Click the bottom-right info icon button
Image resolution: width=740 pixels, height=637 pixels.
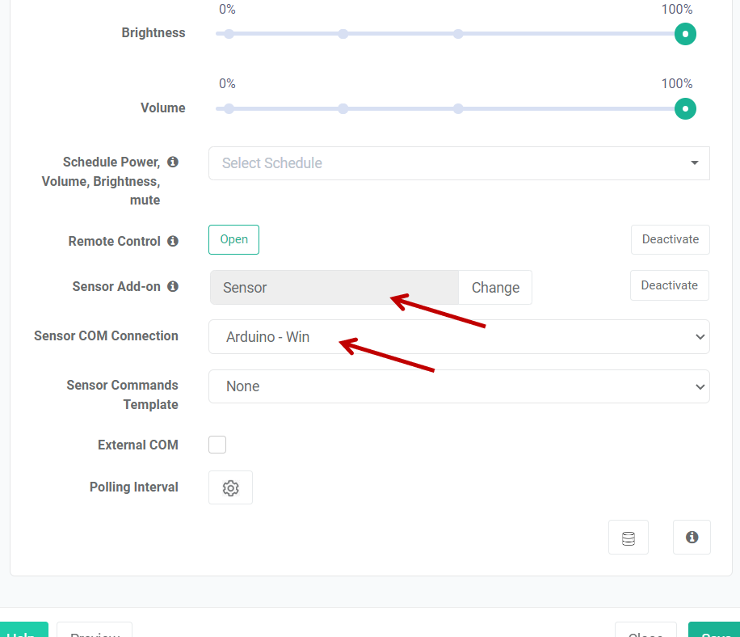[692, 537]
